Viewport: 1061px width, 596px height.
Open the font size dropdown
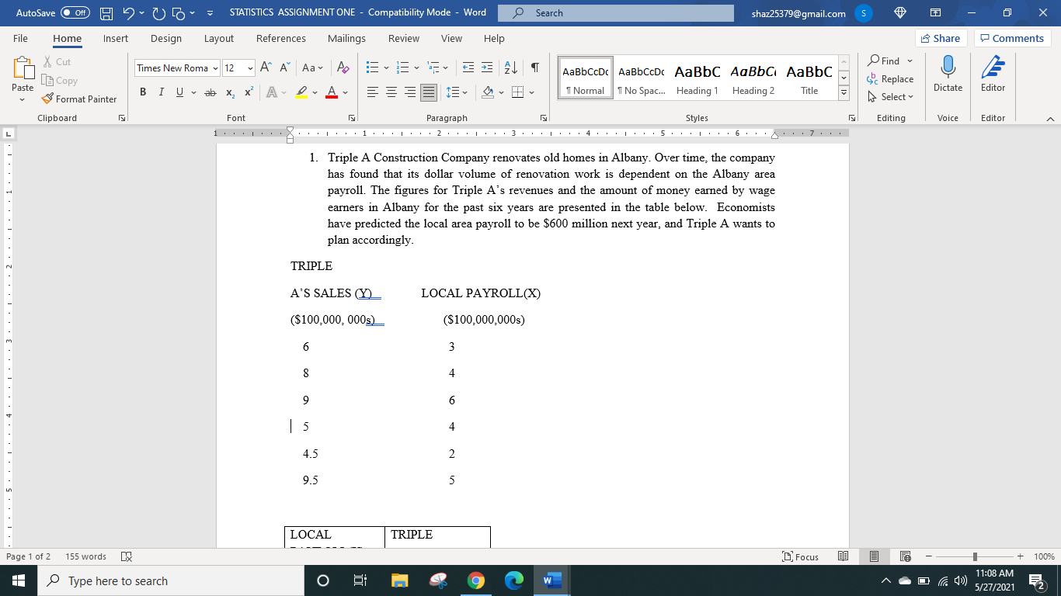pos(250,68)
